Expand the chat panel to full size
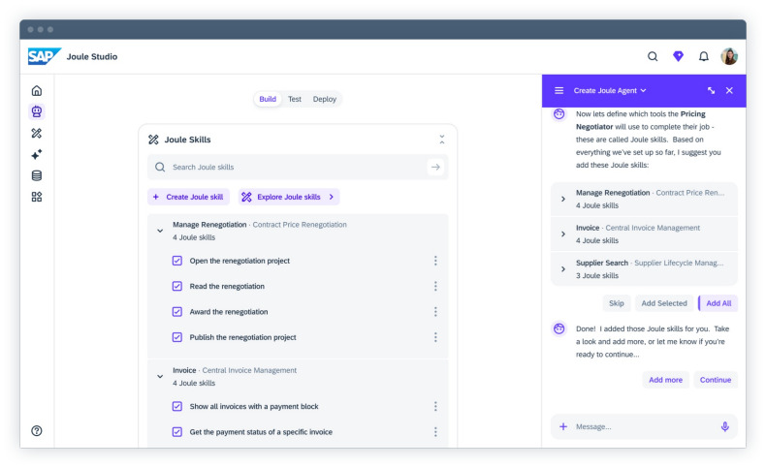Viewport: 766px width, 468px height. click(711, 91)
